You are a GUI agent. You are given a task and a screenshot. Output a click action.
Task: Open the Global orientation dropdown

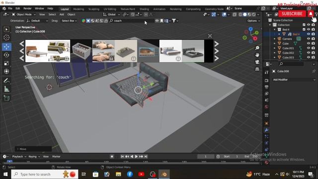tap(111, 14)
